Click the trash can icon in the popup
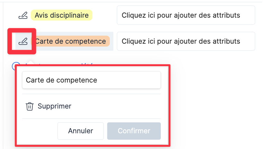 coord(30,106)
